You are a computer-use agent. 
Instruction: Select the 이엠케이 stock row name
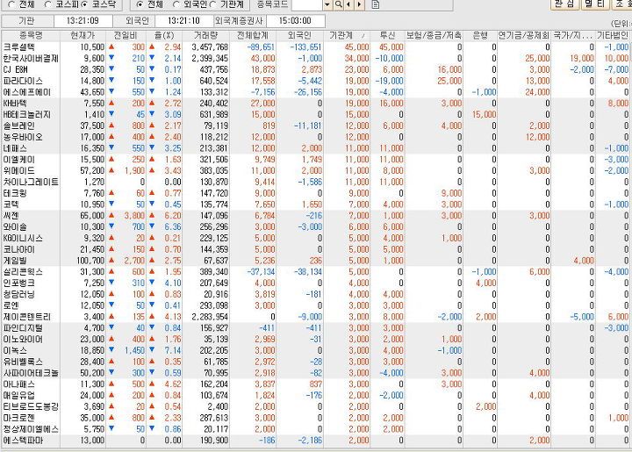coord(19,160)
